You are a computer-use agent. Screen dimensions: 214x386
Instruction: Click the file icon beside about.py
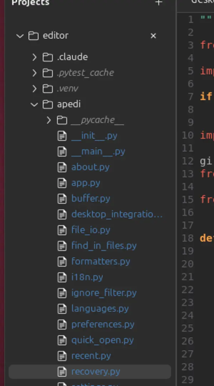[62, 167]
